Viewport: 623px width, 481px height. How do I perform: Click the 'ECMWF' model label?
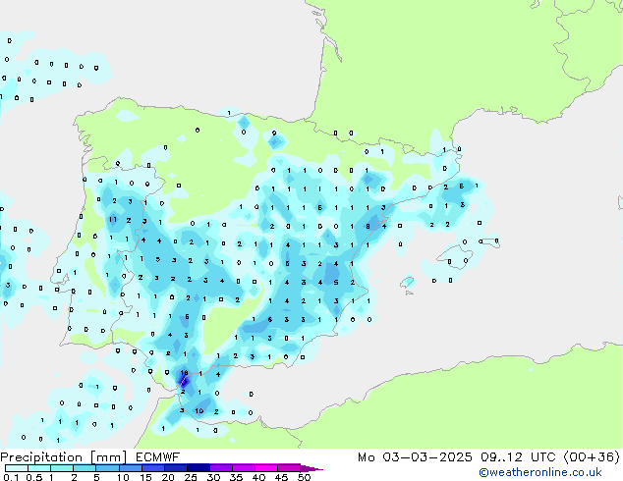click(x=158, y=457)
